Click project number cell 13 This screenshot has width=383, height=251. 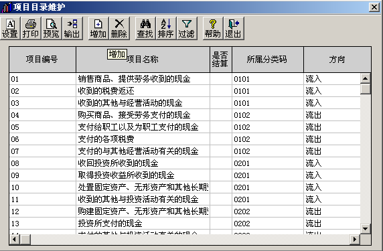pyautogui.click(x=42, y=224)
